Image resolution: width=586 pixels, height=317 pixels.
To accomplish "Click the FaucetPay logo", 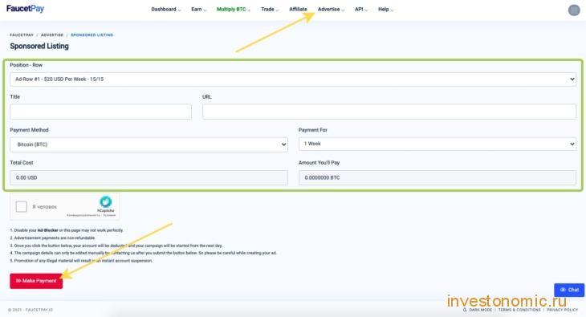I will click(25, 9).
